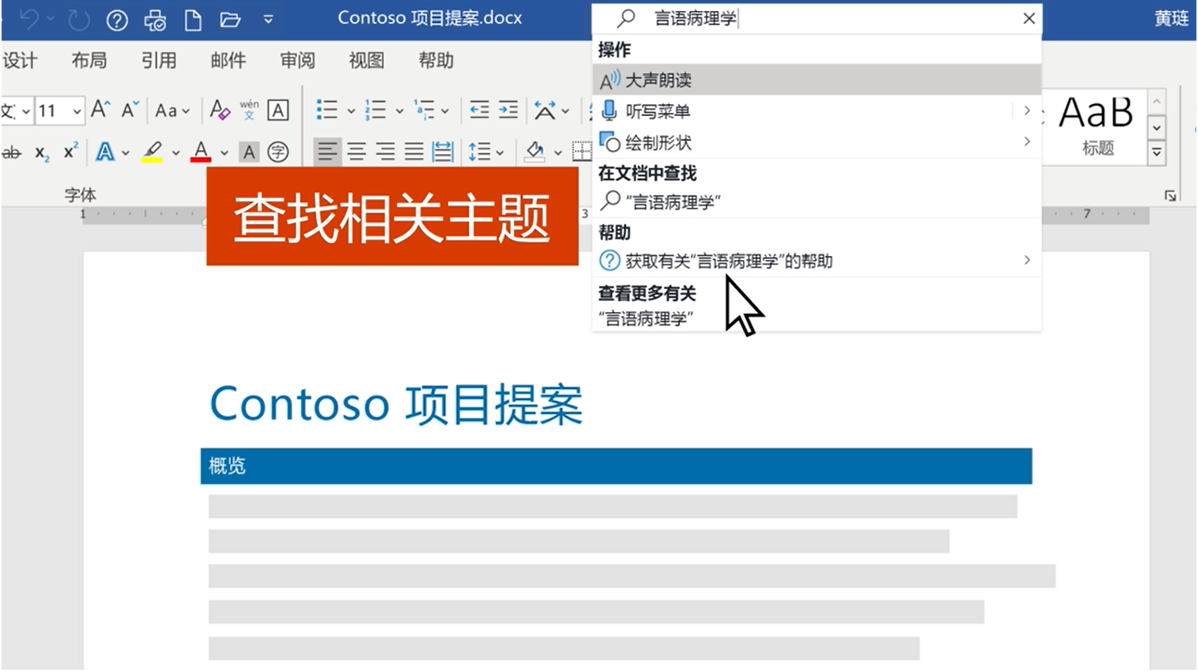Viewport: 1198px width, 672px height.
Task: Click the Phonetic Guide wén icon
Action: [x=249, y=110]
